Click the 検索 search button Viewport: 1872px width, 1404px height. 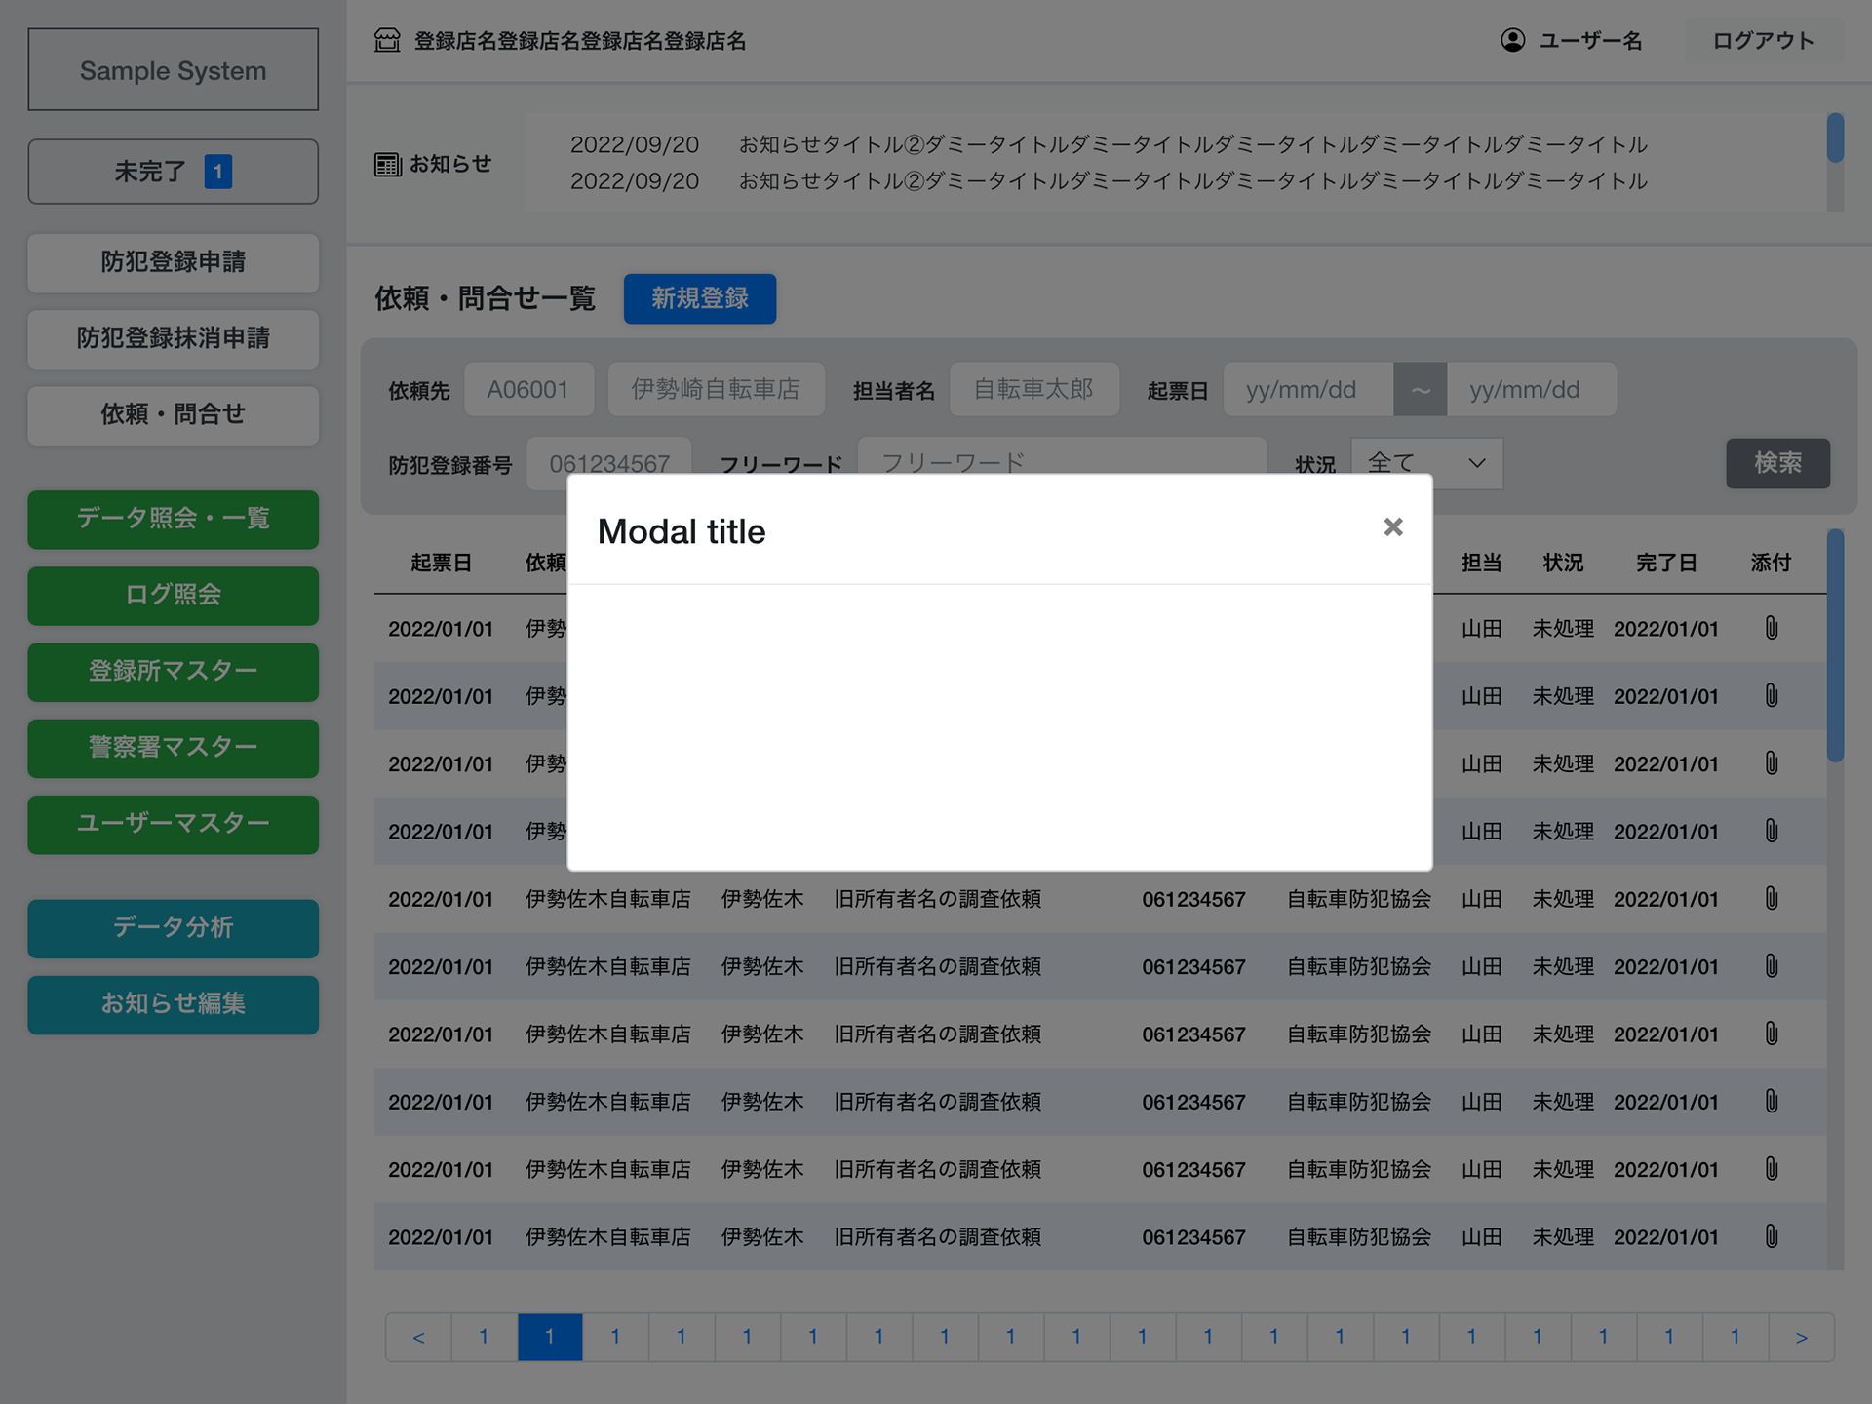tap(1776, 463)
